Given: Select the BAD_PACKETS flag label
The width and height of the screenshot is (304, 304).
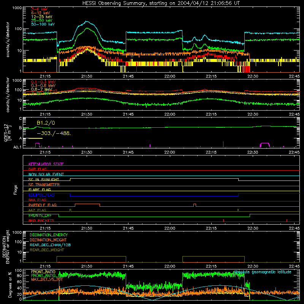Looking at the screenshot, I should coord(41,220).
